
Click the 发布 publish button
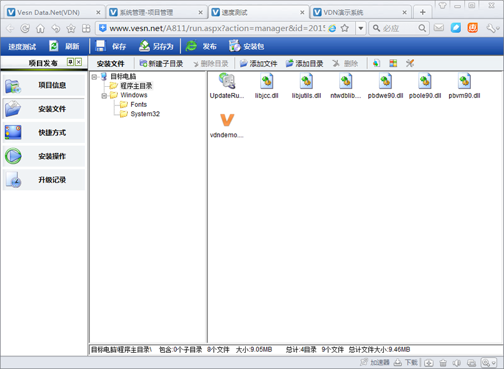(x=201, y=46)
